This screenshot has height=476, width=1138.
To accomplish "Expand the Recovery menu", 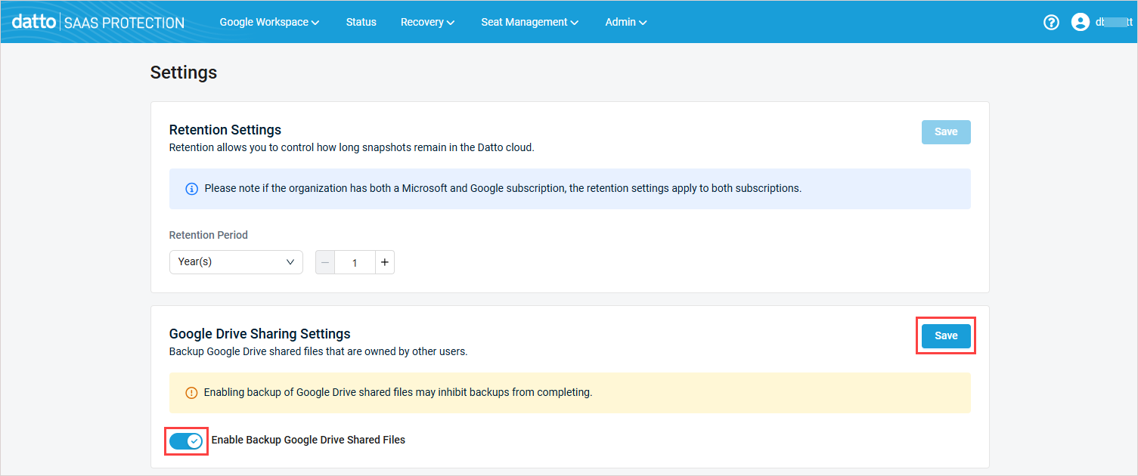I will coord(427,22).
